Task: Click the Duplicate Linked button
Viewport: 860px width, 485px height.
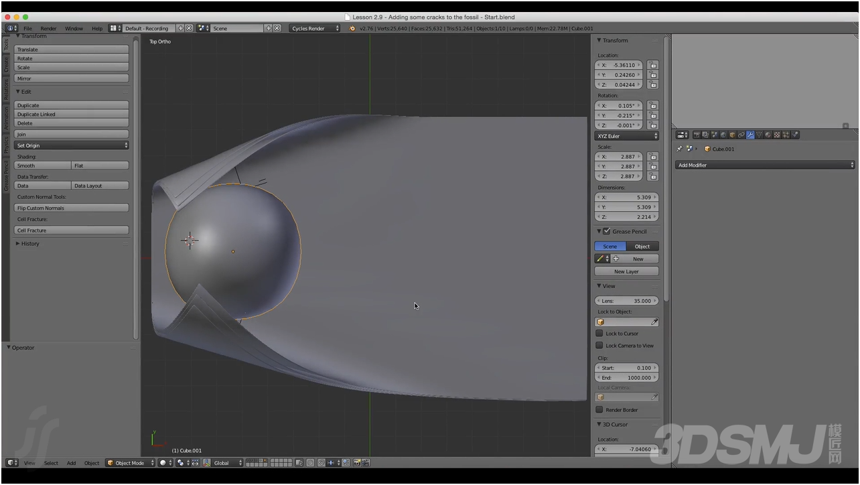Action: (x=72, y=115)
